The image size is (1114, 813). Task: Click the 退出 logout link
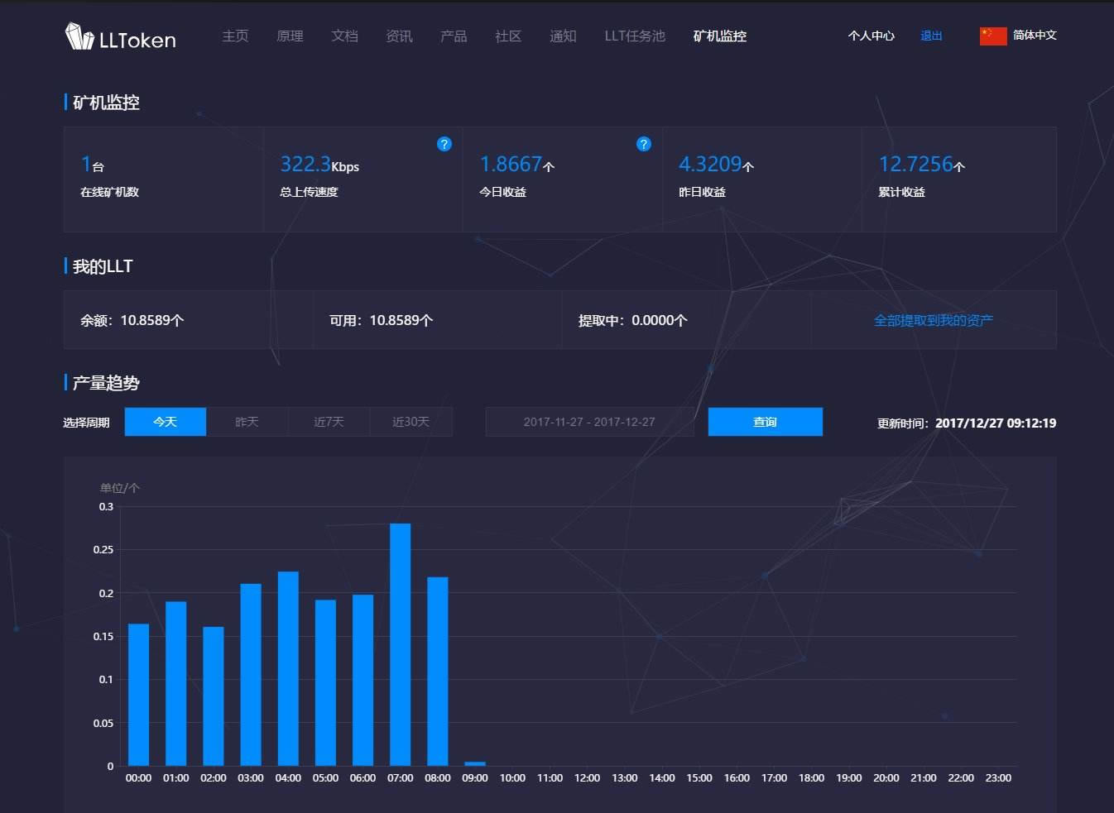931,36
